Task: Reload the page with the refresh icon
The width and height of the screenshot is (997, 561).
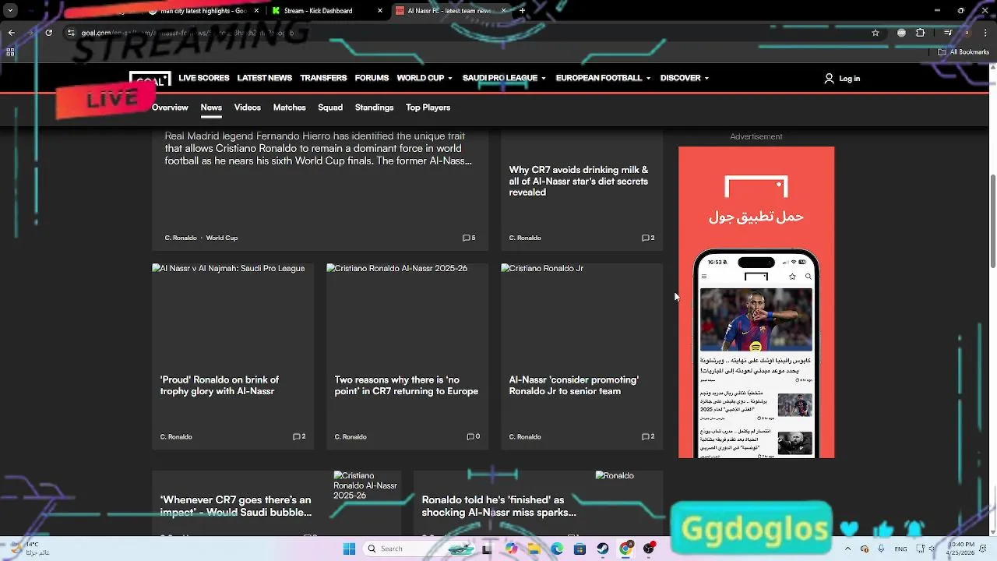Action: [x=48, y=33]
